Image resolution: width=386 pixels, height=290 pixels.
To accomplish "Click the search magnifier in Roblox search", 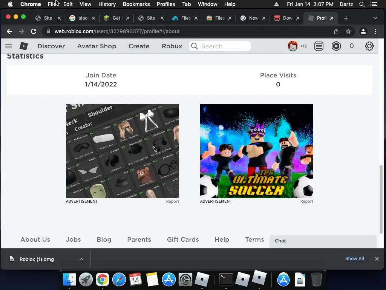I will point(195,46).
